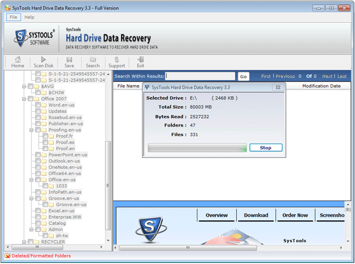Focus the Search Within Results field
355x264 pixels.
[x=200, y=76]
